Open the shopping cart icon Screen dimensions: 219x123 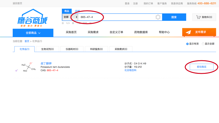click(198, 17)
